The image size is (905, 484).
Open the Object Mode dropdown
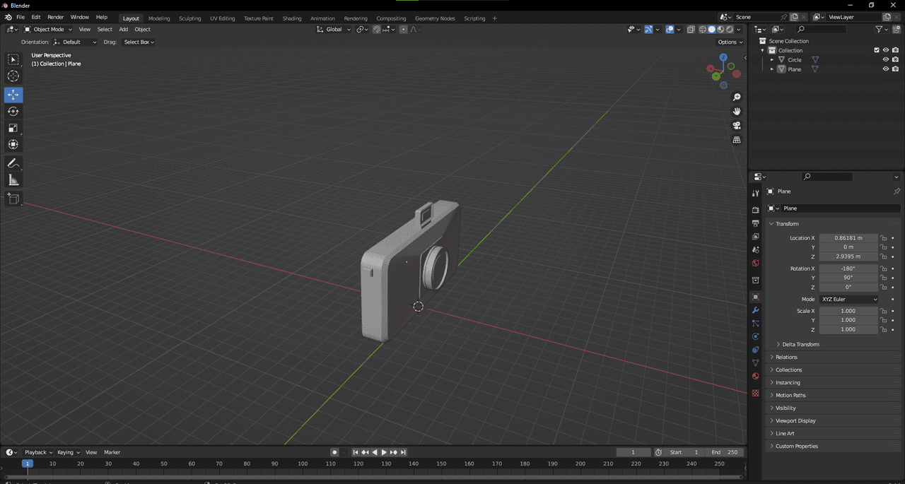48,30
